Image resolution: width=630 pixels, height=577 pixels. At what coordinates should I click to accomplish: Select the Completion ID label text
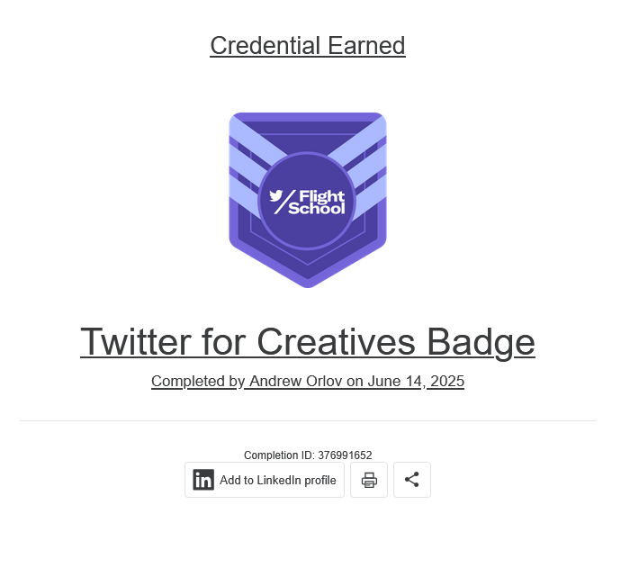tap(279, 455)
